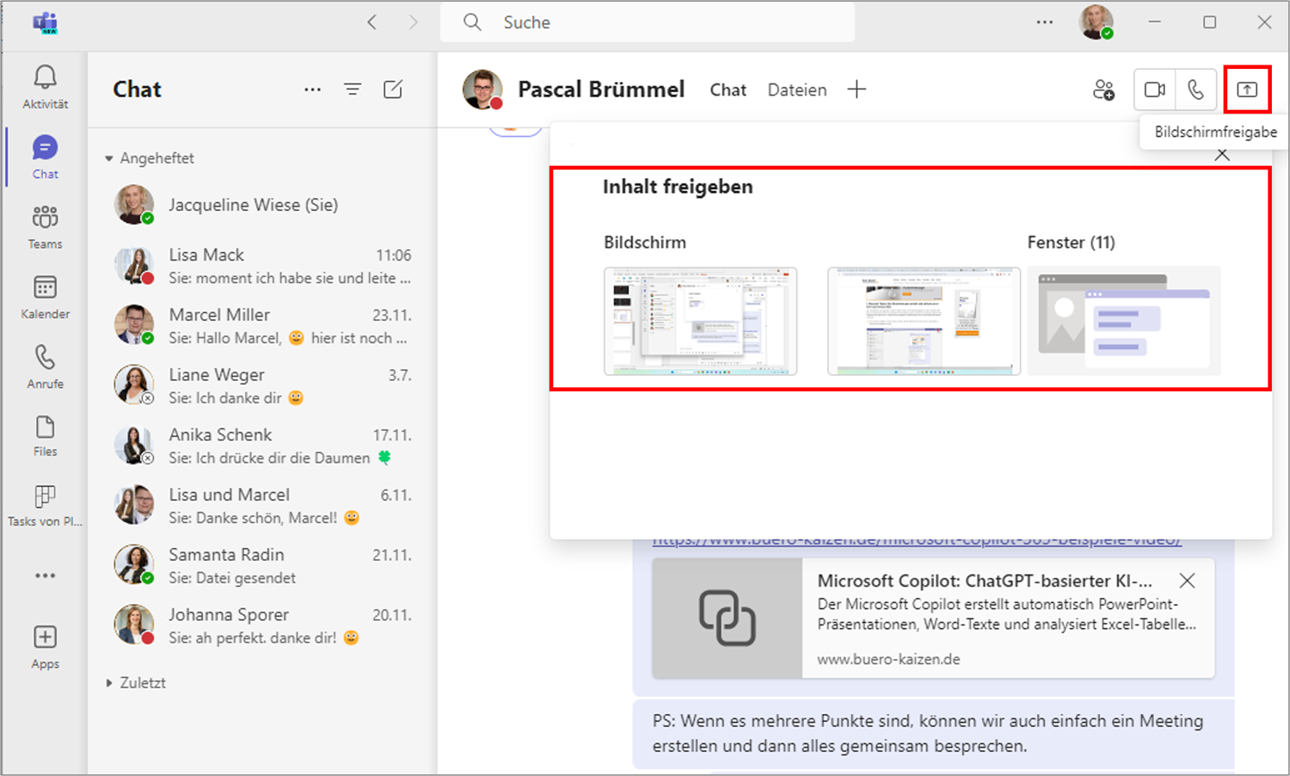Image resolution: width=1290 pixels, height=776 pixels.
Task: Click the Teams logo icon
Action: coord(45,22)
